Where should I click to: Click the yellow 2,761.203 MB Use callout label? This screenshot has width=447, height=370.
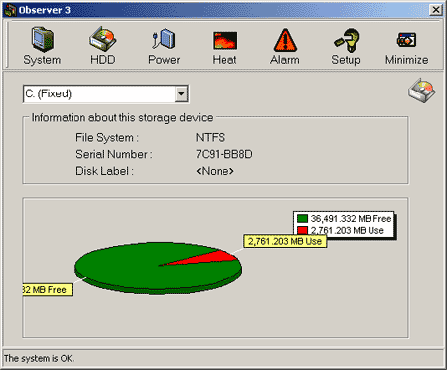(285, 241)
